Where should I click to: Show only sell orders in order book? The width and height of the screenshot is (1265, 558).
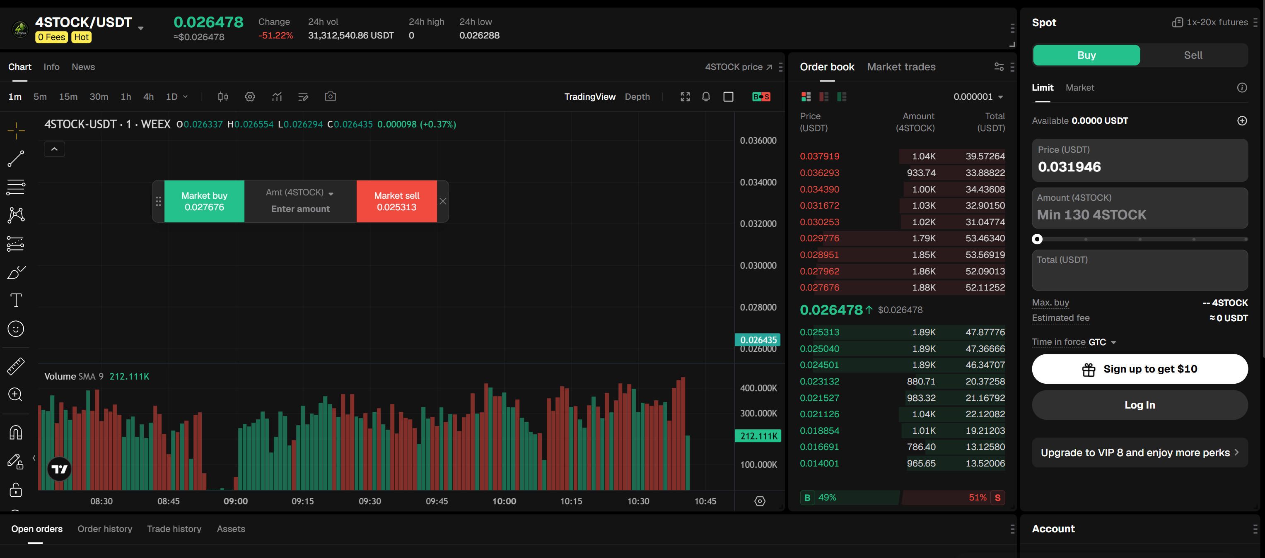point(824,97)
